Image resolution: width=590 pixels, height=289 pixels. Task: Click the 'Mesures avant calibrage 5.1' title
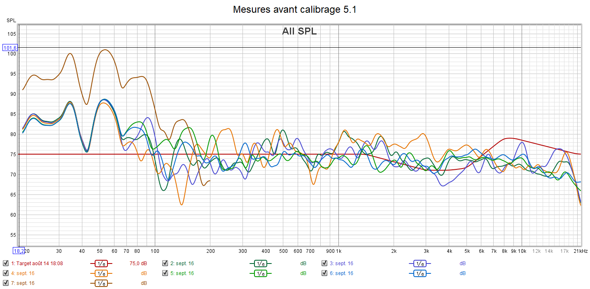point(294,9)
